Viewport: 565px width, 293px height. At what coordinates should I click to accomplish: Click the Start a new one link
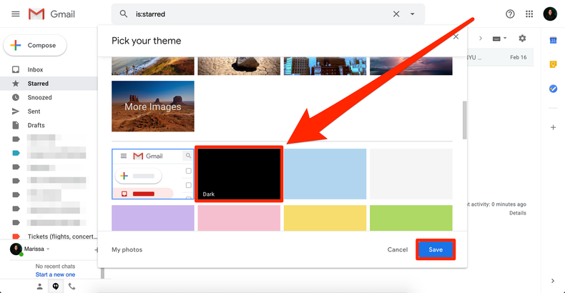(x=55, y=274)
